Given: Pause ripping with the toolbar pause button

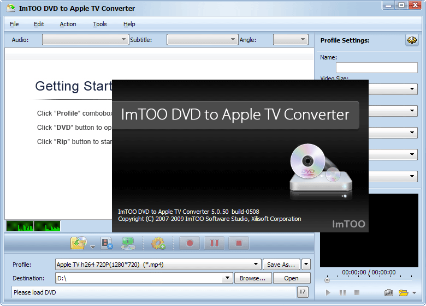Looking at the screenshot, I should coord(214,243).
